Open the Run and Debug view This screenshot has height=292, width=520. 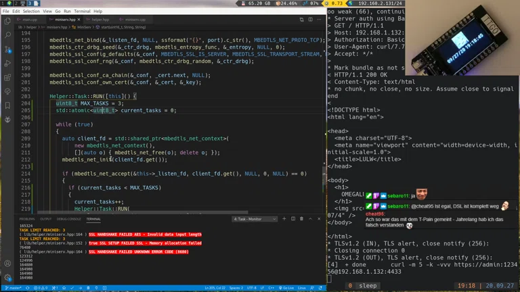pyautogui.click(x=7, y=64)
